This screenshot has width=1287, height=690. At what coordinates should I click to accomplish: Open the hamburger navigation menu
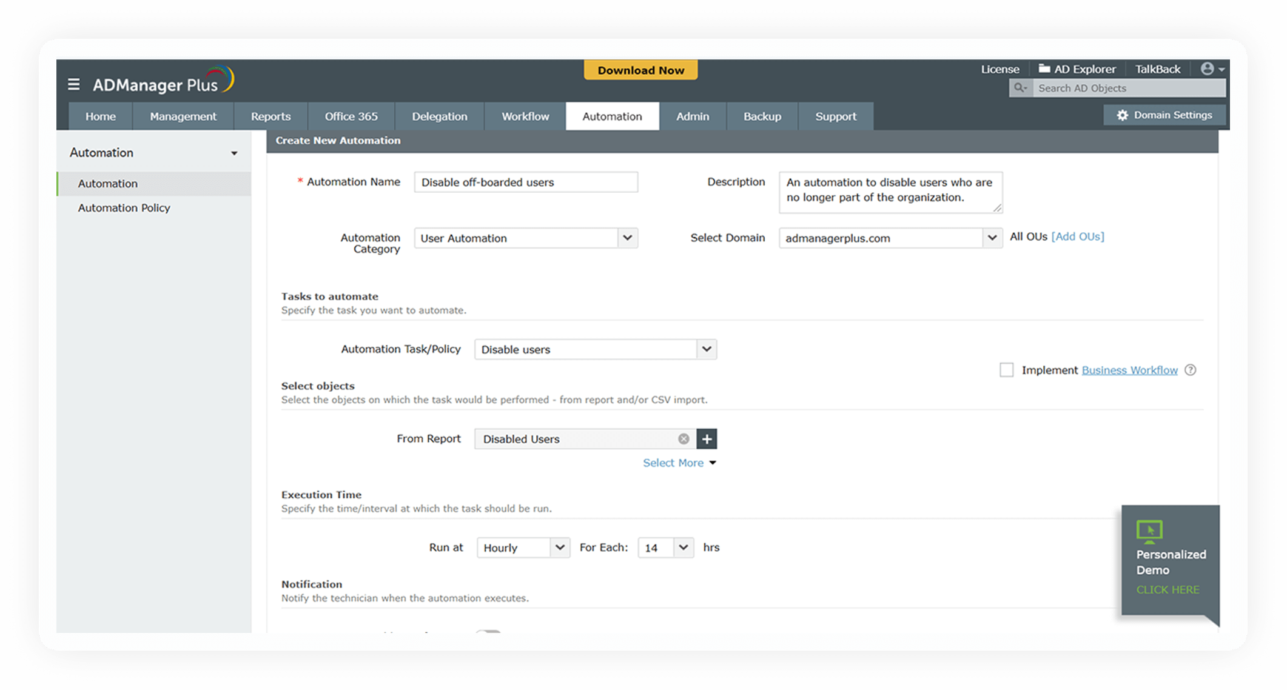pyautogui.click(x=73, y=84)
